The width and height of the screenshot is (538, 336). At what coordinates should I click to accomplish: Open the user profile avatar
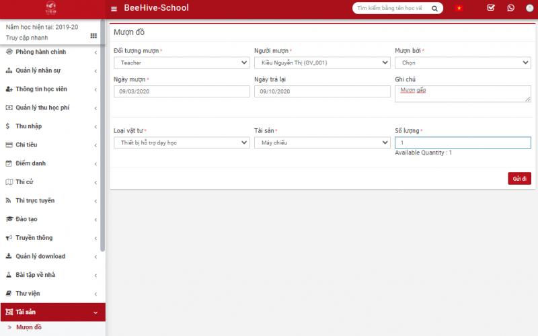pyautogui.click(x=530, y=8)
